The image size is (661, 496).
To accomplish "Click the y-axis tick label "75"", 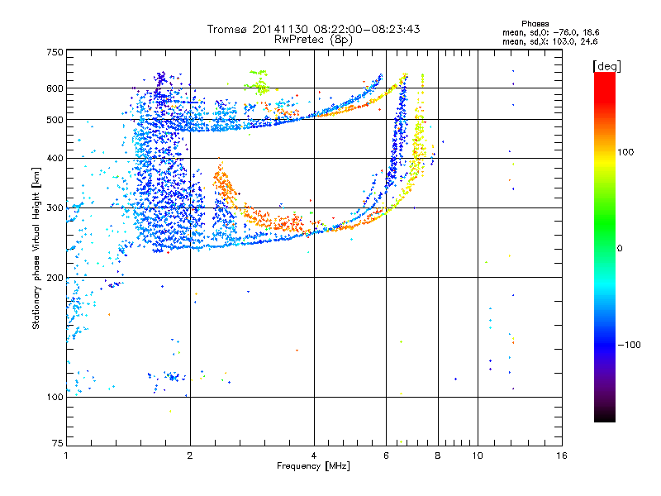I will point(58,443).
